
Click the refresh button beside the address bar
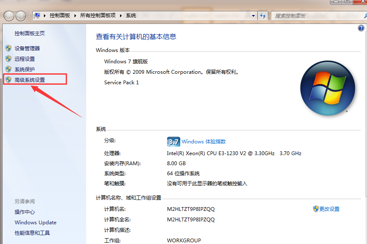point(263,16)
